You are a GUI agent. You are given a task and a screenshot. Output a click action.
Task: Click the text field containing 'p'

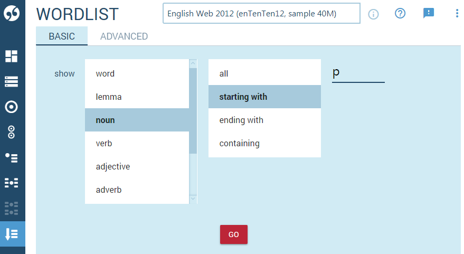[358, 74]
